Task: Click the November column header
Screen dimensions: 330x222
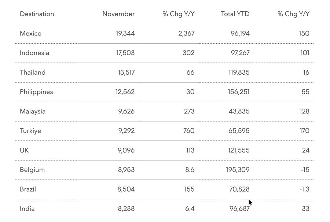Action: pyautogui.click(x=118, y=14)
